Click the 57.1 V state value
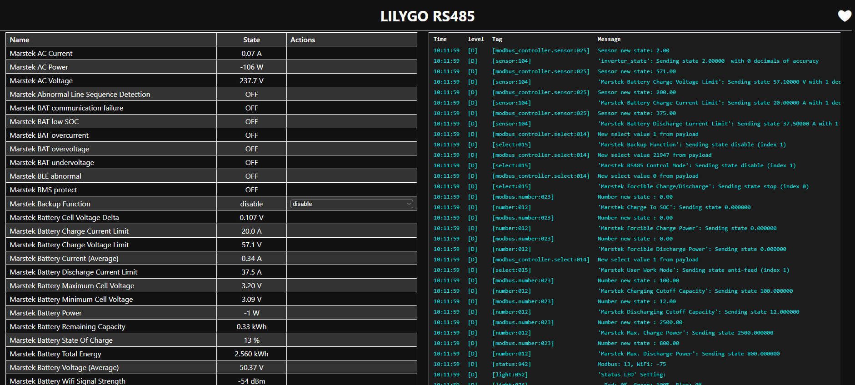This screenshot has height=385, width=855. point(251,245)
